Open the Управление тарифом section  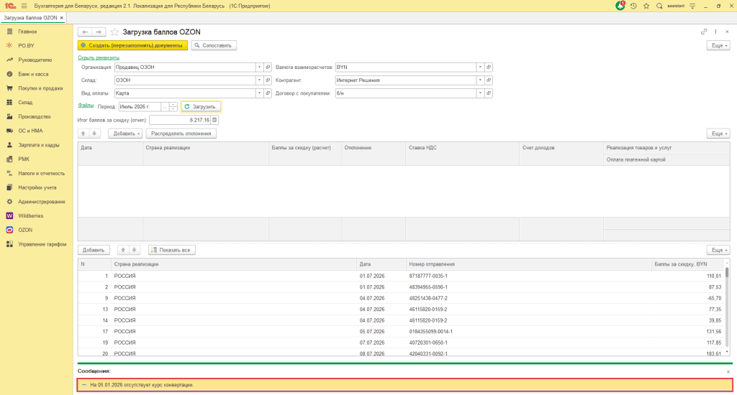coord(42,244)
